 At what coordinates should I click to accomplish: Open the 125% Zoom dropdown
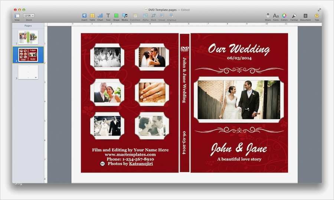pyautogui.click(x=29, y=16)
